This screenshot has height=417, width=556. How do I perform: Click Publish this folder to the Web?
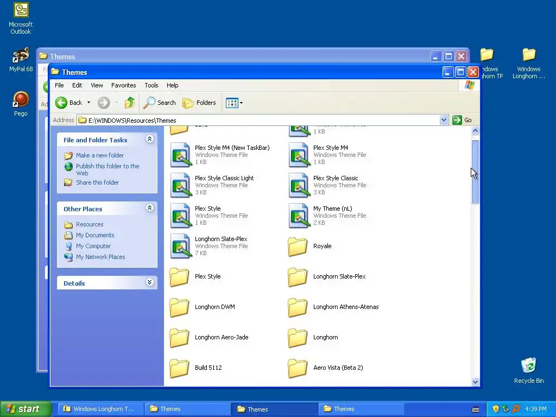[x=102, y=169]
